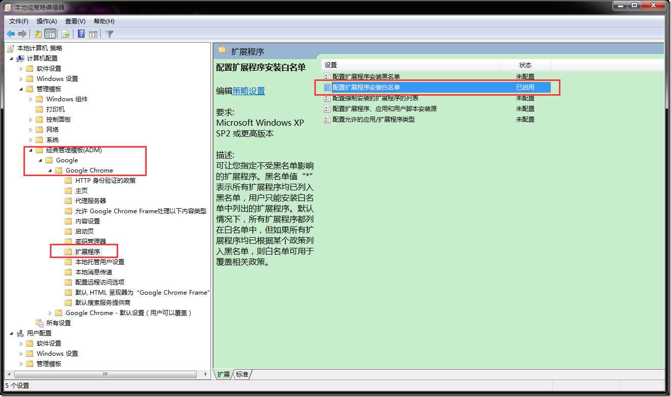Open Help via the question mark icon
Image resolution: width=671 pixels, height=397 pixels.
tap(81, 34)
